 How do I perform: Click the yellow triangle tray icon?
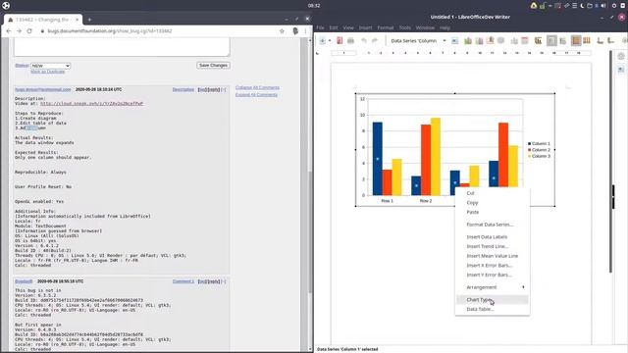(534, 6)
